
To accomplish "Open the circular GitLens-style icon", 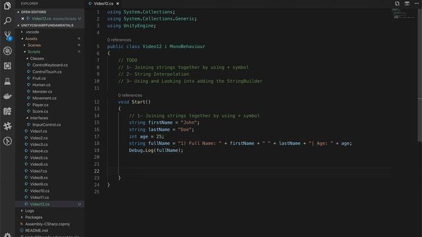I will tap(7, 141).
